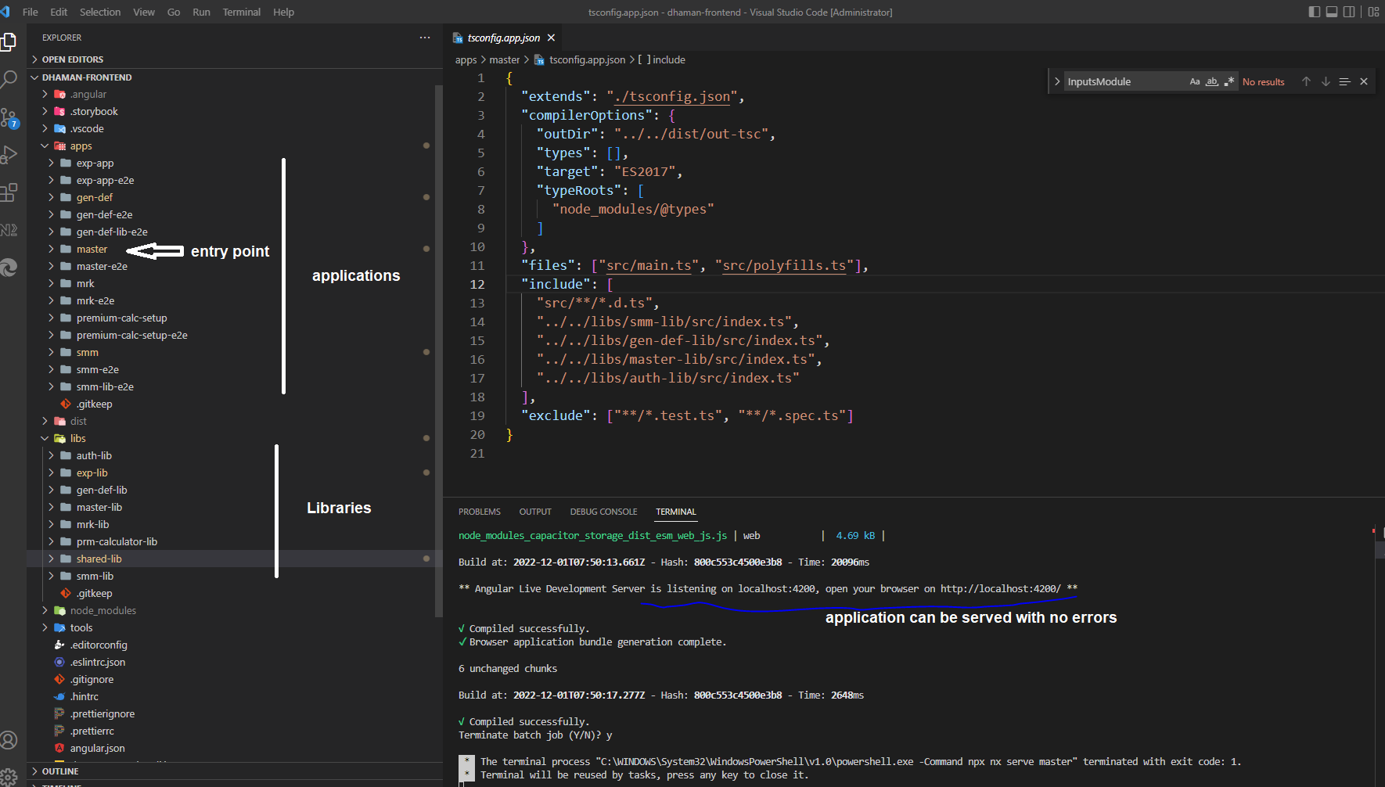Image resolution: width=1385 pixels, height=787 pixels.
Task: Switch to the PROBLEMS tab
Action: coord(479,512)
